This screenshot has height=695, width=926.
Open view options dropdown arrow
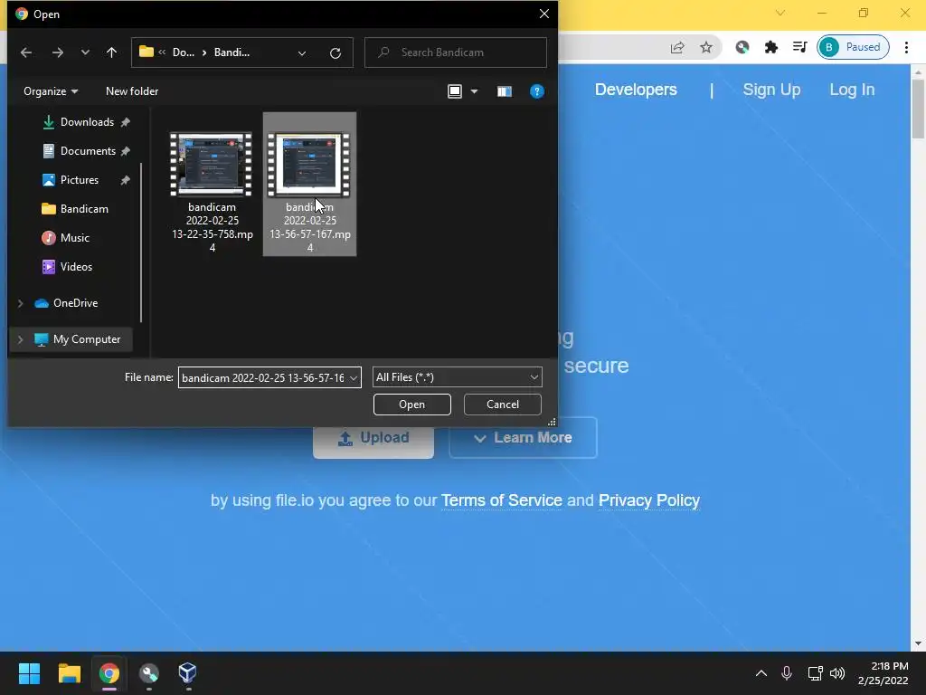(474, 91)
